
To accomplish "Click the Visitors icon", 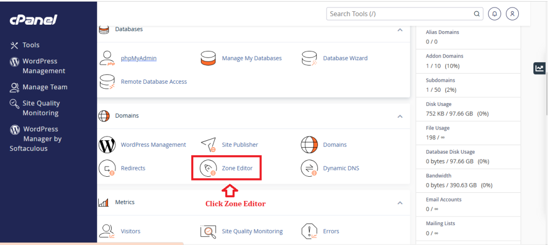I will tap(107, 232).
